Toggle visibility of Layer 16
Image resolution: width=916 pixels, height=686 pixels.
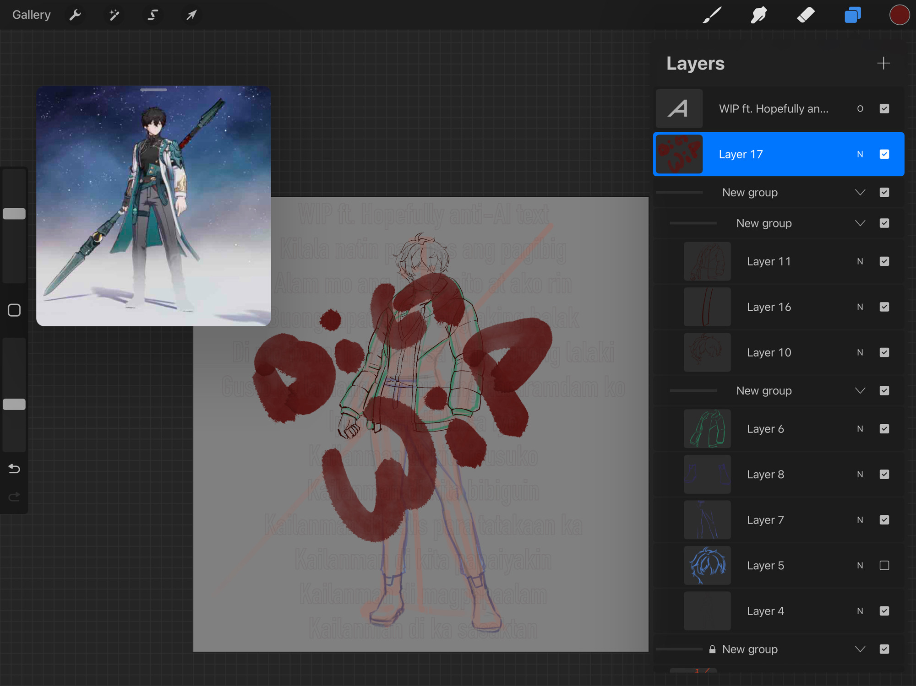(884, 307)
